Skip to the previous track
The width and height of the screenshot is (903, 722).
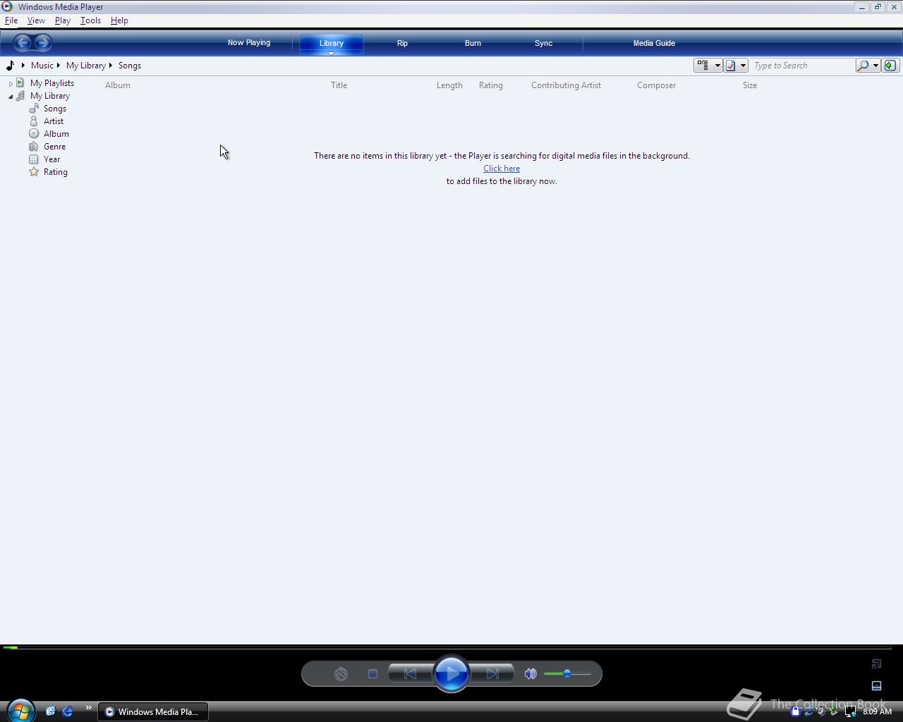pos(410,674)
